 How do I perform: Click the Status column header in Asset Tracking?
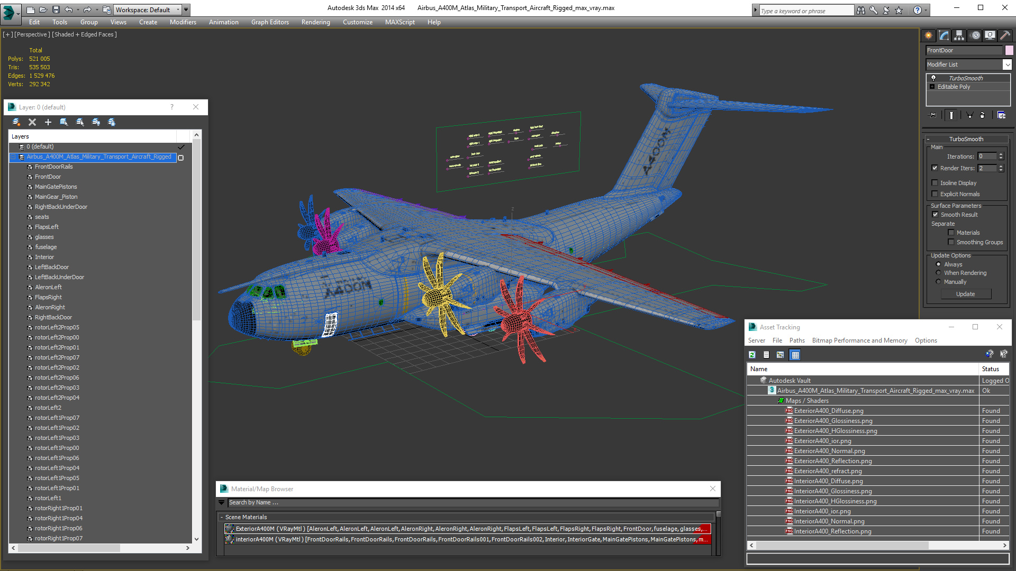994,369
